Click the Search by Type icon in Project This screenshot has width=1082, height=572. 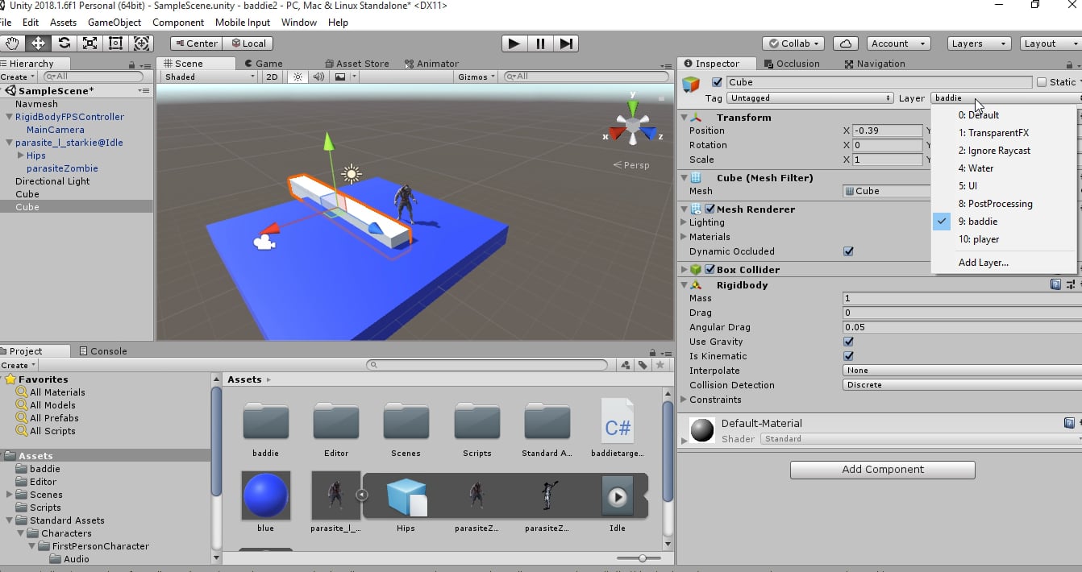(x=626, y=365)
